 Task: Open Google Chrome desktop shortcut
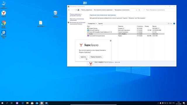point(4,24)
